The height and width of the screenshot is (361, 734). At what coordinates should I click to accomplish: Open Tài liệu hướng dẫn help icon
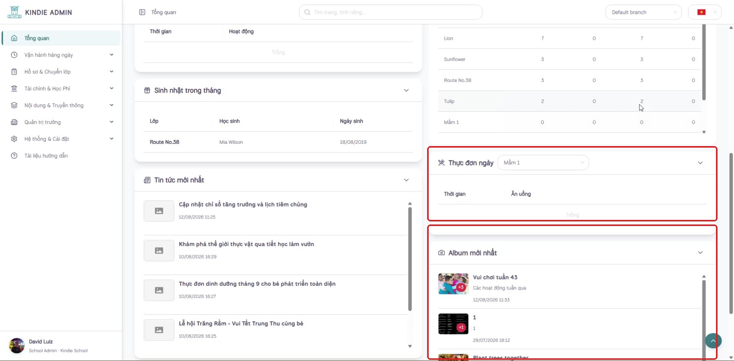click(14, 156)
